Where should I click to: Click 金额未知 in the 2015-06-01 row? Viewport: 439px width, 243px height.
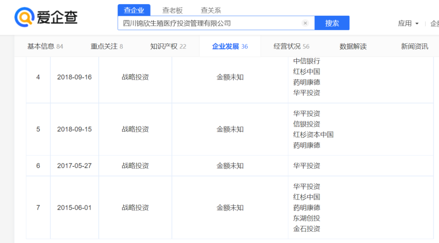230,208
